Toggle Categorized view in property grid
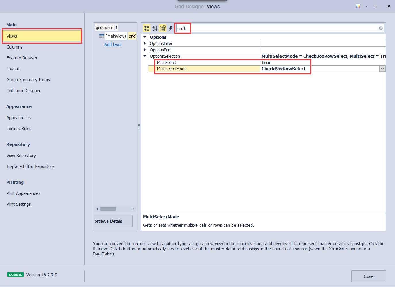The height and width of the screenshot is (287, 395). [147, 28]
